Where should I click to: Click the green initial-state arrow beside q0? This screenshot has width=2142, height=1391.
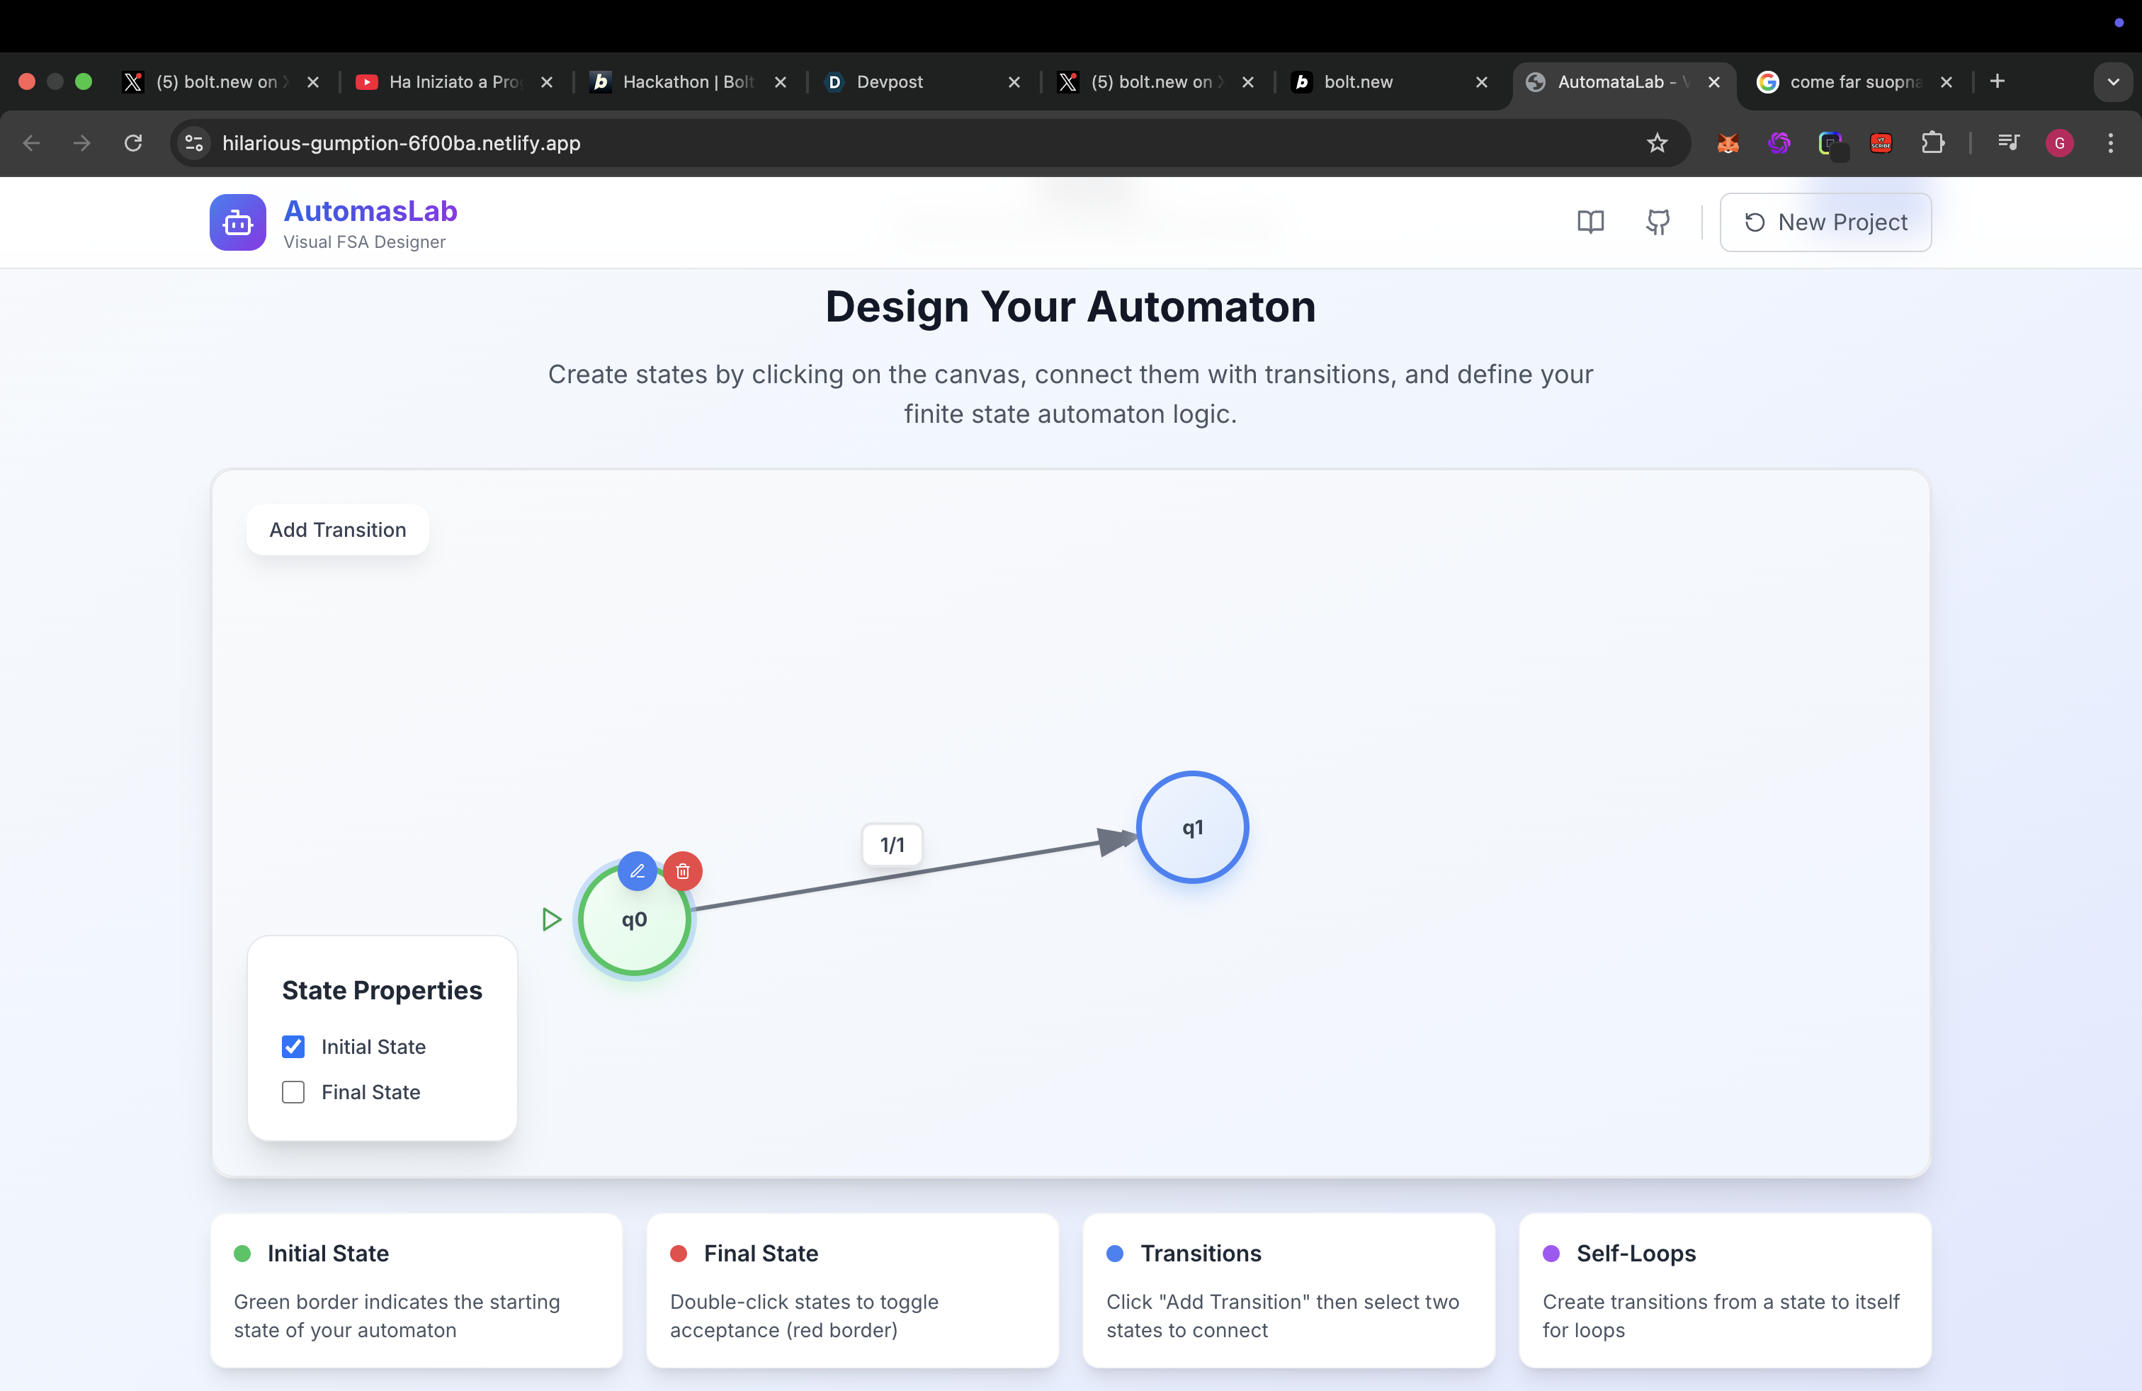(x=551, y=919)
